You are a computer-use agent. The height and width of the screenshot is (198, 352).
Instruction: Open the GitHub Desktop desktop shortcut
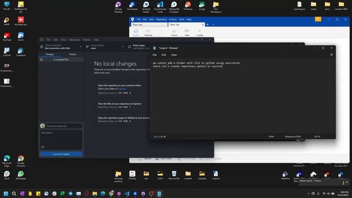tap(118, 7)
